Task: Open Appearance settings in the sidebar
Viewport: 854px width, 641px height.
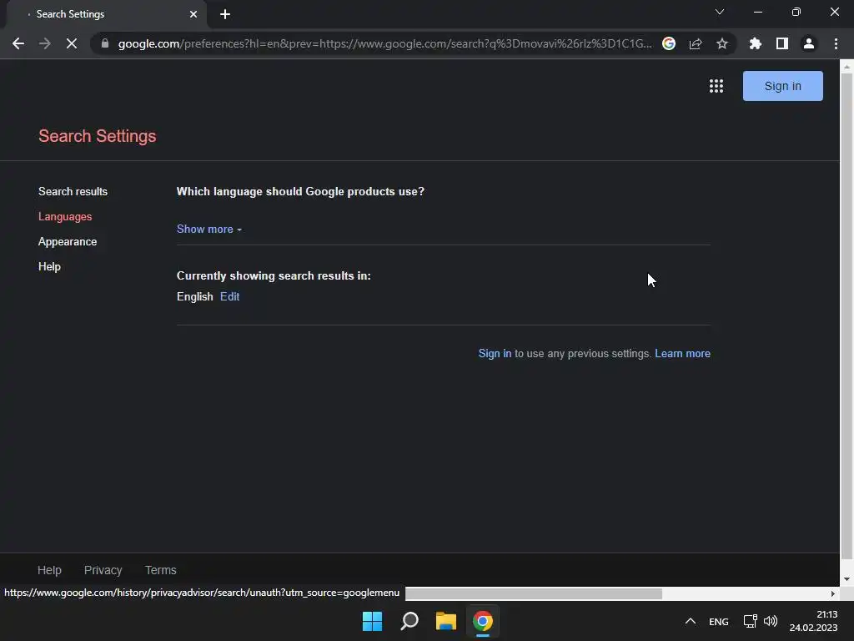Action: [x=68, y=241]
